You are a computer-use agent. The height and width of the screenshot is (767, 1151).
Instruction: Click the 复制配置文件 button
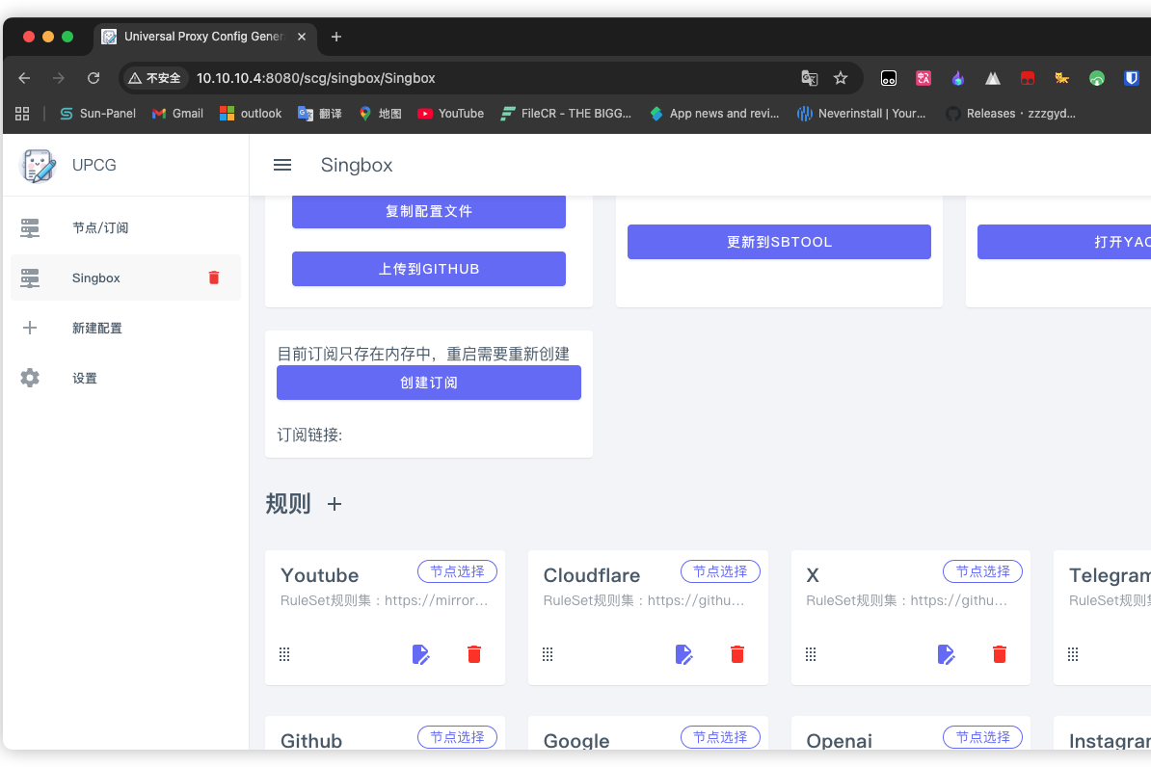click(429, 211)
